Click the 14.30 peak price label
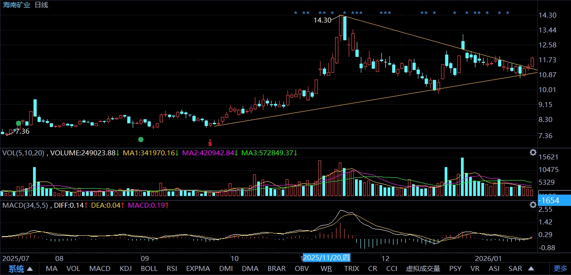 click(322, 20)
